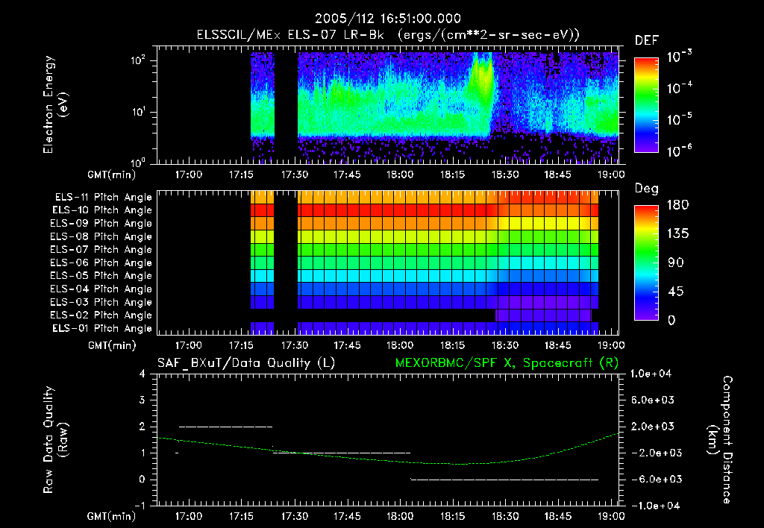Click the 6.0e+03 right-axis tick label
This screenshot has width=764, height=528.
652,400
